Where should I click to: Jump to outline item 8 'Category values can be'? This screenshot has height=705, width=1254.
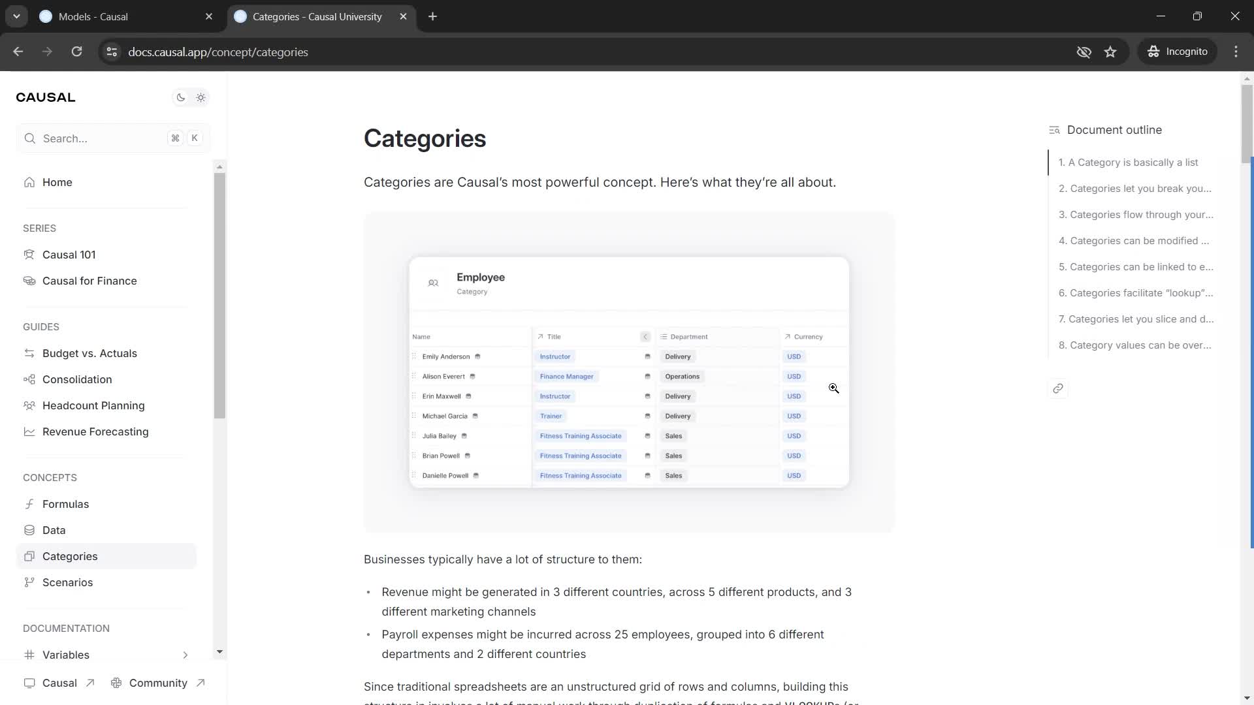(x=1135, y=345)
